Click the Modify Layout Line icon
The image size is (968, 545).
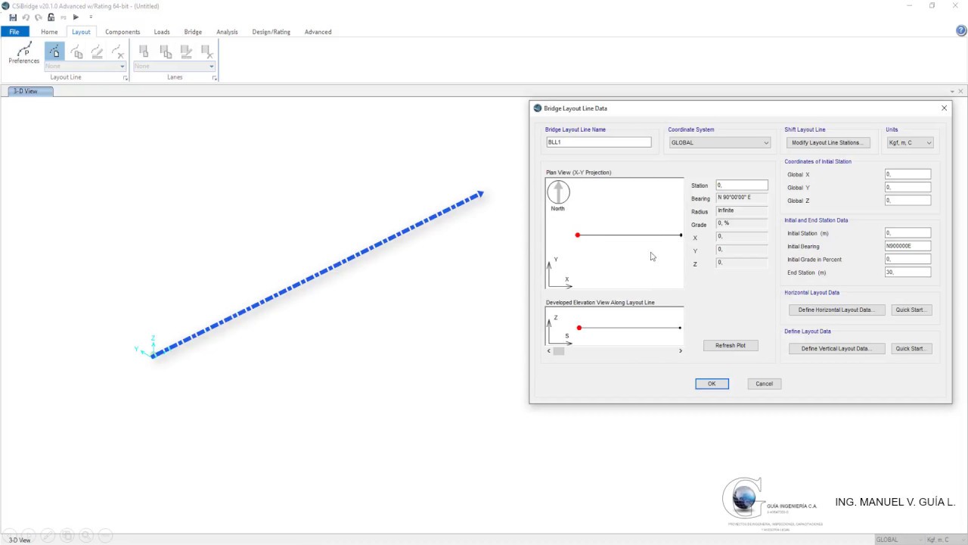point(97,51)
